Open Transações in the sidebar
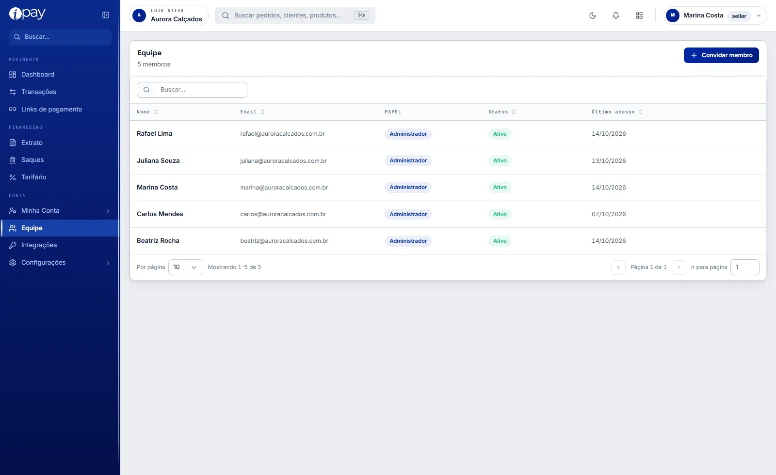Screen dimensions: 776x475 coord(60,92)
